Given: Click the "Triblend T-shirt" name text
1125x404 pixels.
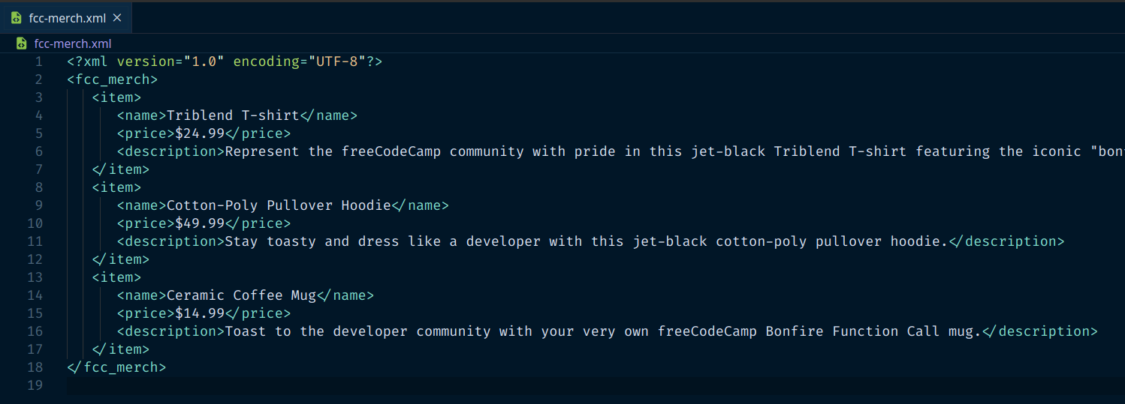Looking at the screenshot, I should (232, 115).
